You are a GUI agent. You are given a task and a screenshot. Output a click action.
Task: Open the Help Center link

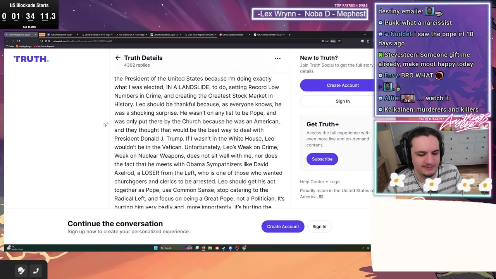click(x=312, y=181)
